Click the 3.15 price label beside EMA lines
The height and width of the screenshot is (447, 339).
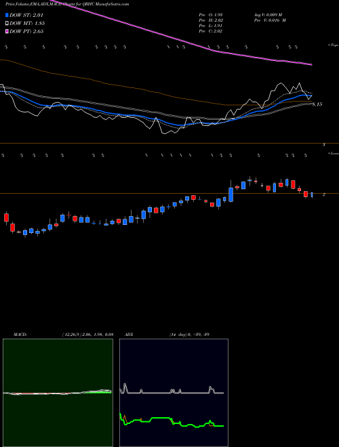coord(317,104)
